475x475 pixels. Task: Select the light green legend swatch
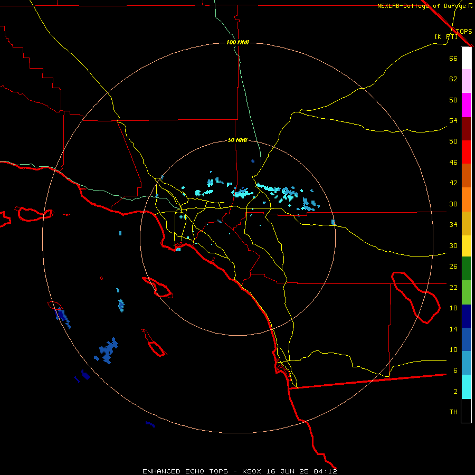[466, 292]
